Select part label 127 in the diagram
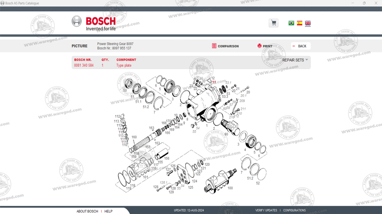This screenshot has height=214, width=382. tap(168, 170)
